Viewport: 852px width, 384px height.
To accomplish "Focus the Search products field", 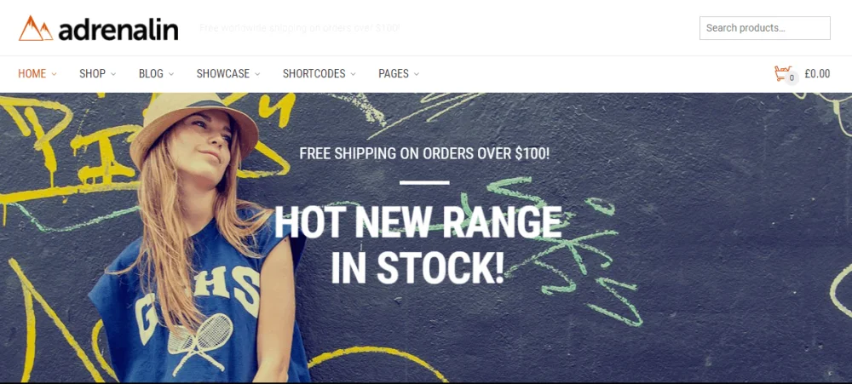I will 764,28.
